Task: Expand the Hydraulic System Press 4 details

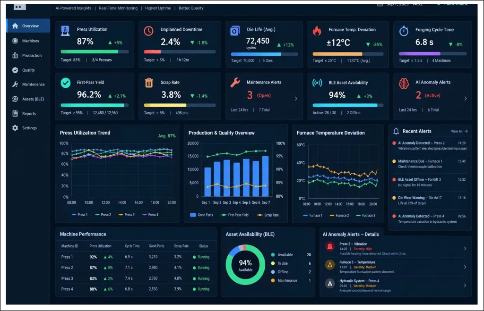Action: tap(465, 286)
